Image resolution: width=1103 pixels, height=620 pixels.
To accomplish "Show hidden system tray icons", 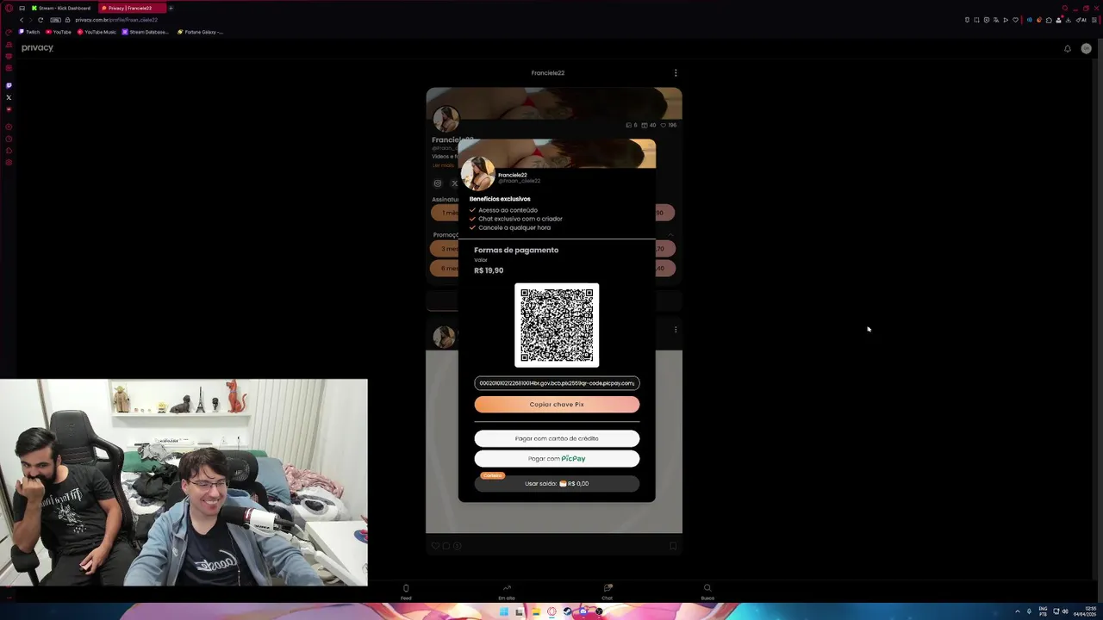I will tap(1017, 612).
